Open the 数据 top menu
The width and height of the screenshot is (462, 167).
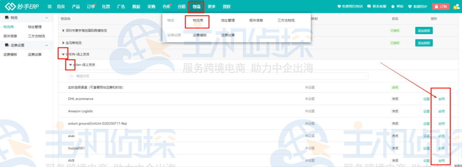coord(136,6)
